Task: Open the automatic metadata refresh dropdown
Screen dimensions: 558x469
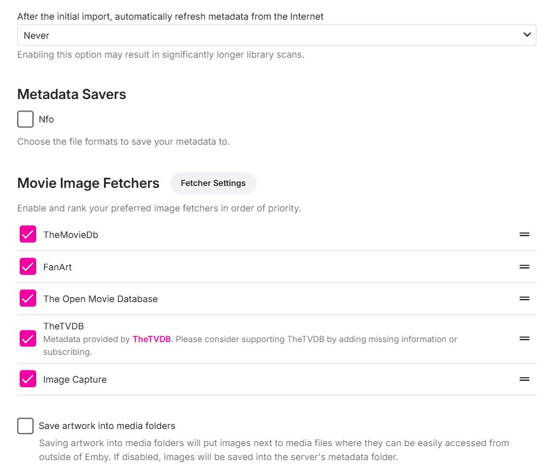Action: click(276, 36)
